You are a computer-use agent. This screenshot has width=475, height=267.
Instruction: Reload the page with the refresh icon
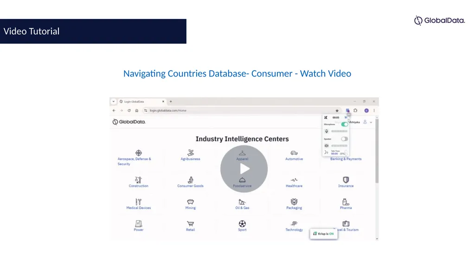129,111
